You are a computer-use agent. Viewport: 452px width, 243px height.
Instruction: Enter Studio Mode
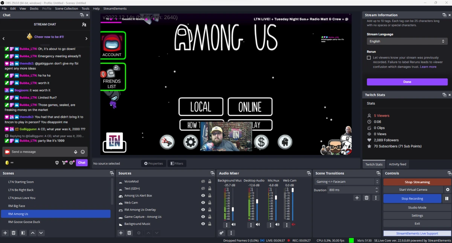[x=417, y=208]
